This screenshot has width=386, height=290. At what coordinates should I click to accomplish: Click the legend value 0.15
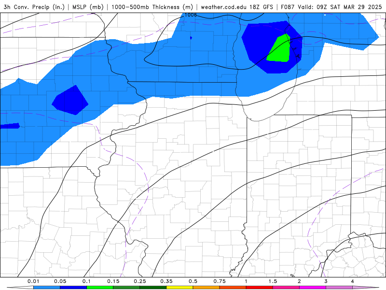click(x=113, y=281)
